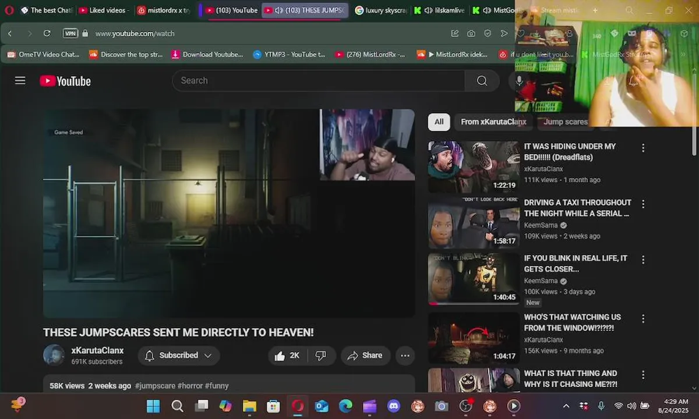The width and height of the screenshot is (699, 419).
Task: Click the YouTube logo to go home
Action: click(65, 81)
